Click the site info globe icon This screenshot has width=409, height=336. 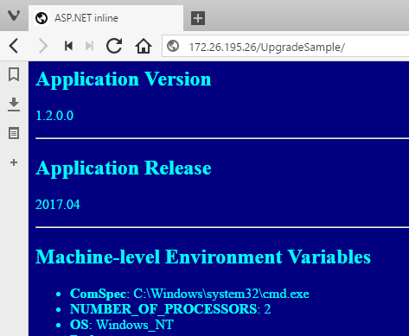pos(173,46)
